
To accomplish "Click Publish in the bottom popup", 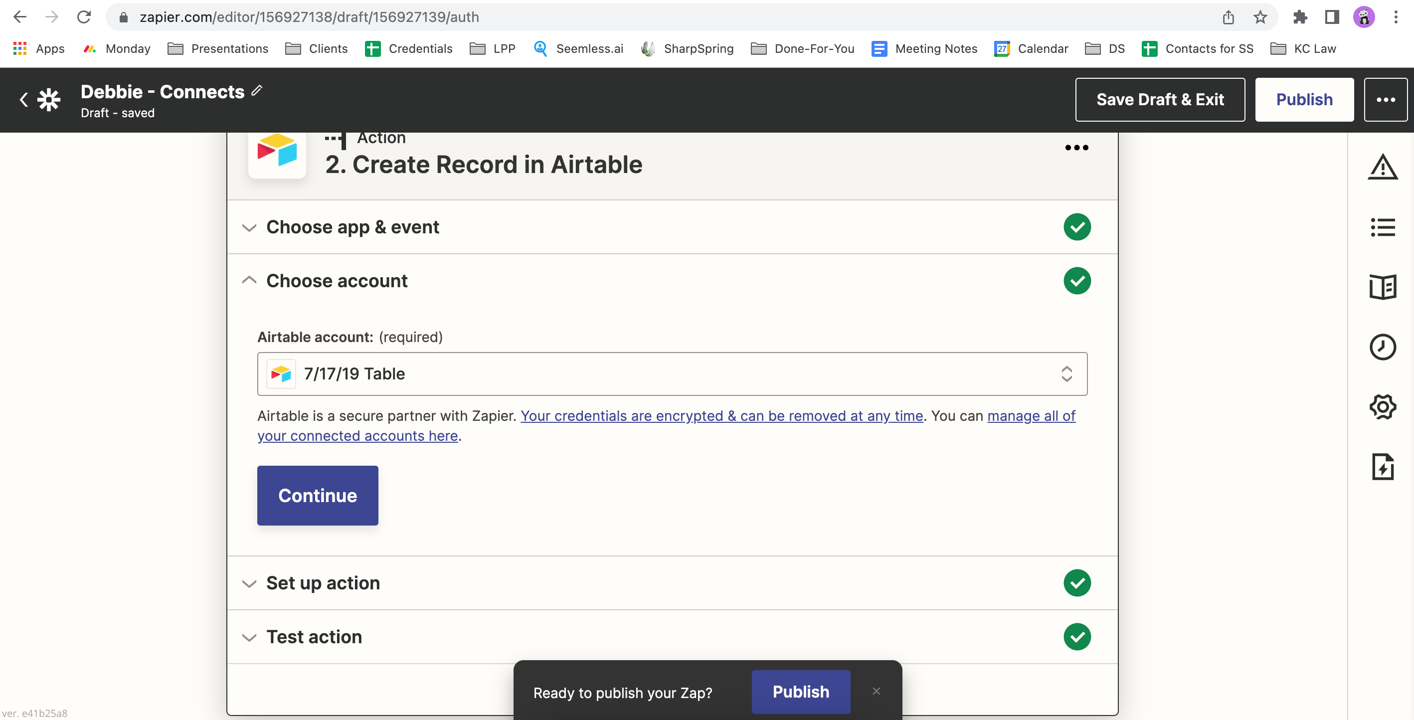I will pos(801,692).
